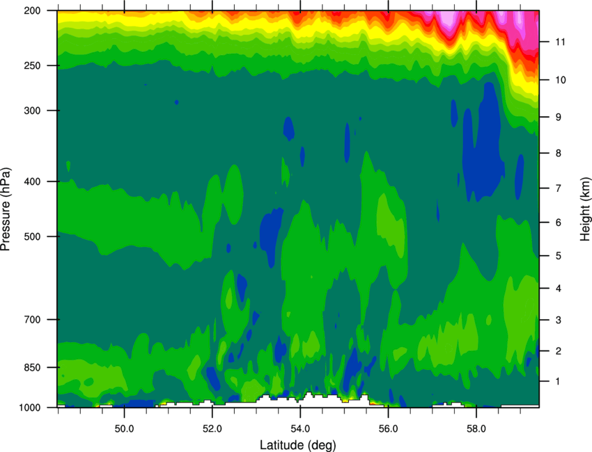Viewport: 592px width, 452px height.
Task: Pick the 2 km height label
Action: click(x=559, y=351)
